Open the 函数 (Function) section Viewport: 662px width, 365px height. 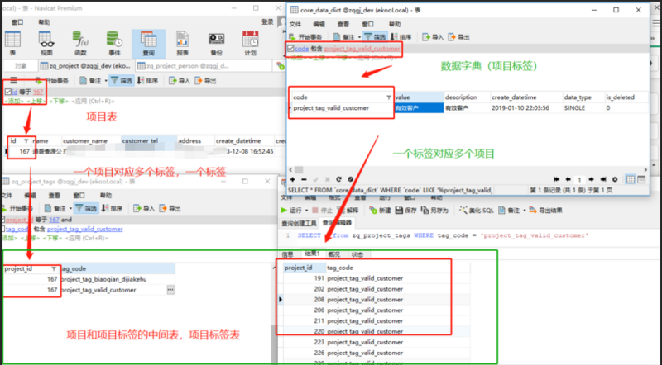click(x=80, y=44)
